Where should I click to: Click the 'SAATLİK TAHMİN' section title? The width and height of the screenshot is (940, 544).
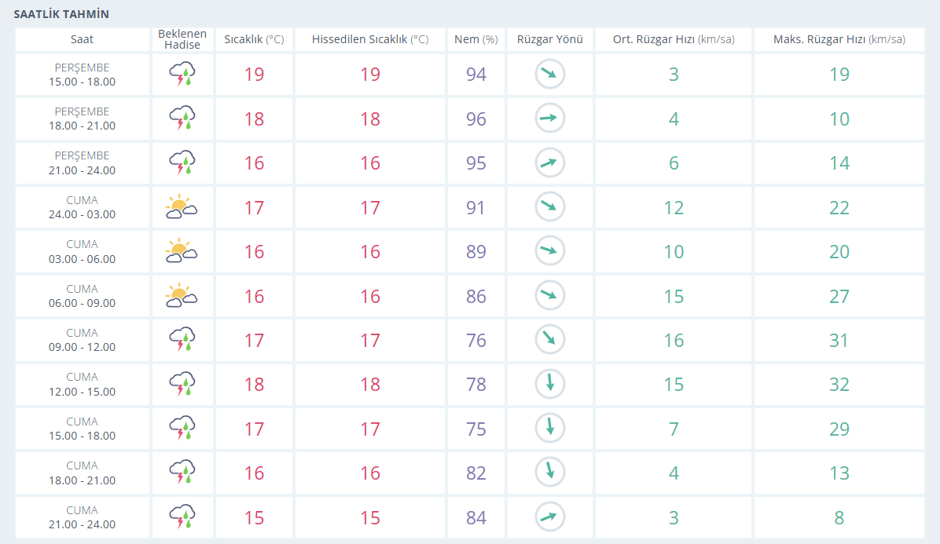(61, 14)
